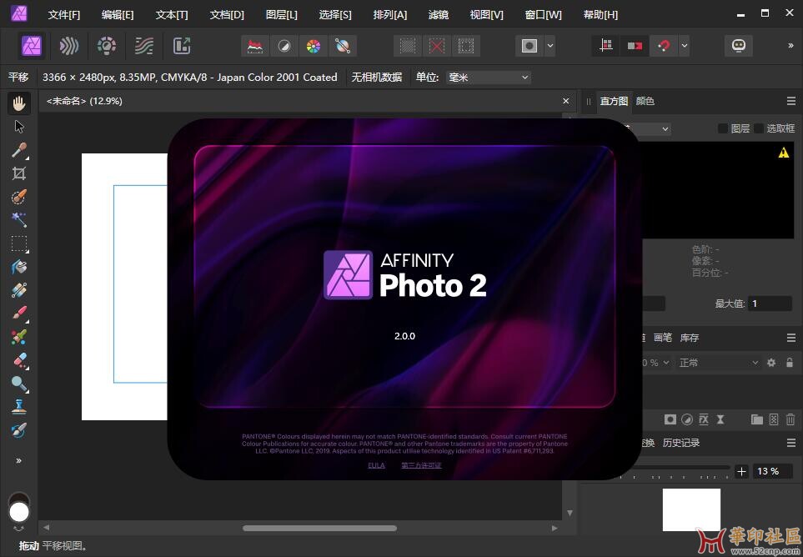Add a new pixel layer icon
803x557 pixels.
(x=774, y=419)
